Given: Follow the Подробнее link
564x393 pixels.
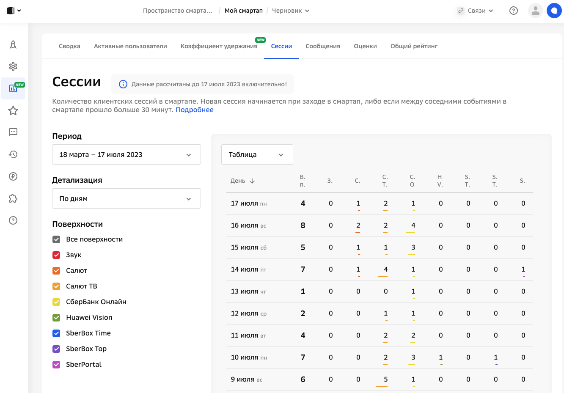Looking at the screenshot, I should tap(195, 110).
